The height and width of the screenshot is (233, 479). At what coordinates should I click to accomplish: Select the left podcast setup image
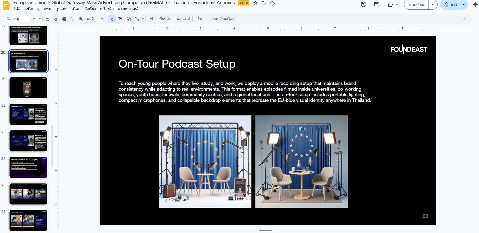pos(205,162)
